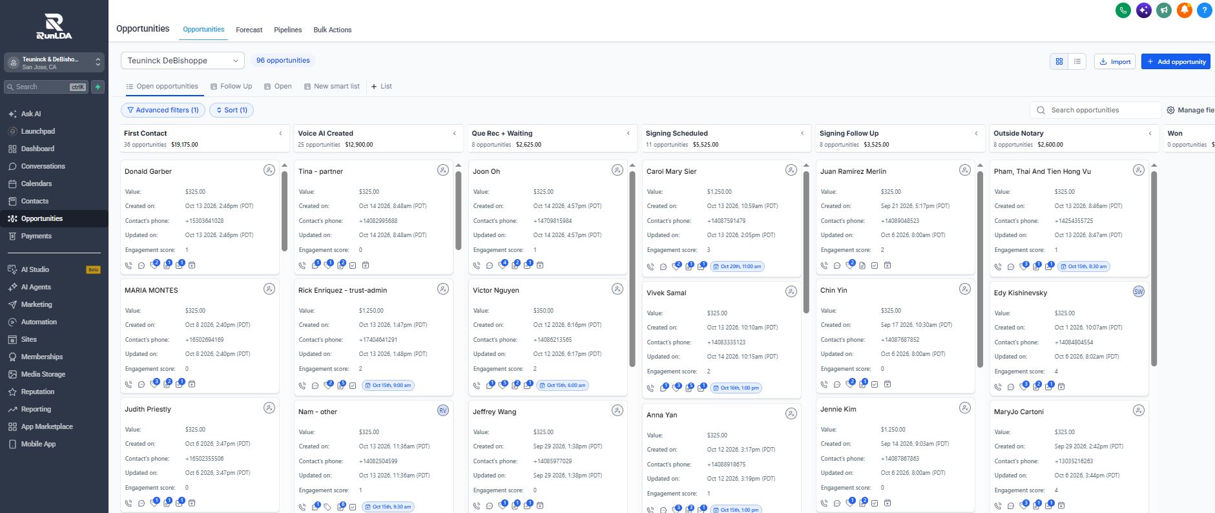Click the Oct 20th, 11:00 am appointment chip
Viewport: 1215px width, 513px height.
pyautogui.click(x=737, y=266)
